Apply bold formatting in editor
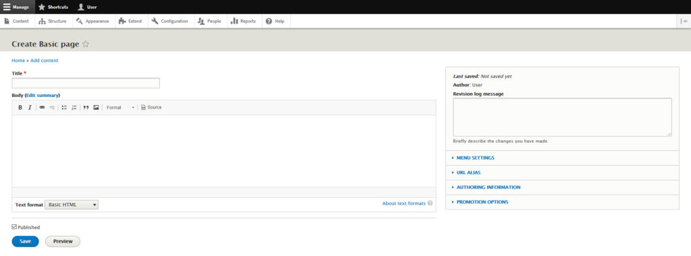691x256 pixels. [x=20, y=107]
